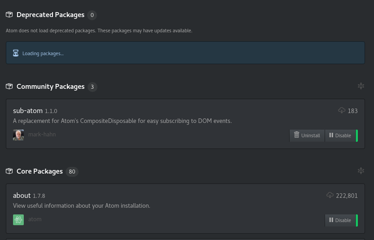Collapse the Community Packages section
This screenshot has width=374, height=240.
(x=361, y=86)
